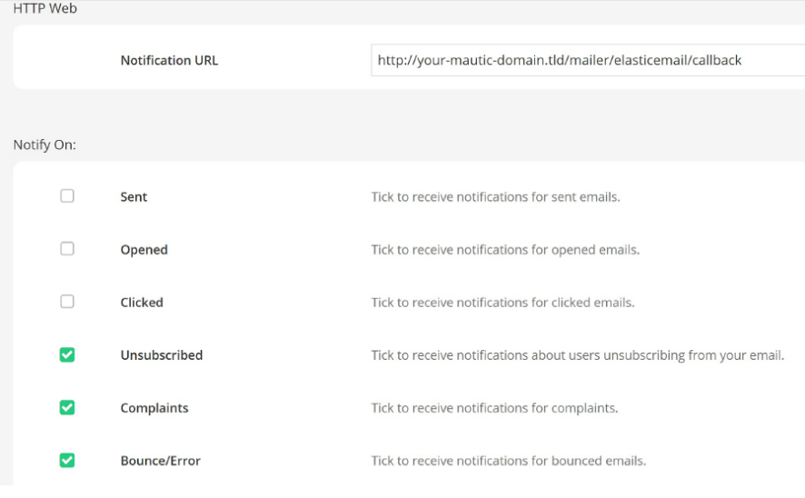Screen dimensions: 805x498
Task: Select the Opened option label
Action: point(144,250)
